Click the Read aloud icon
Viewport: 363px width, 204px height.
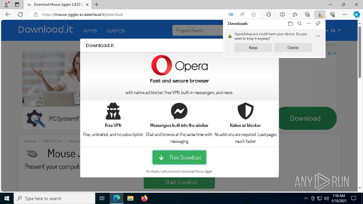242,14
